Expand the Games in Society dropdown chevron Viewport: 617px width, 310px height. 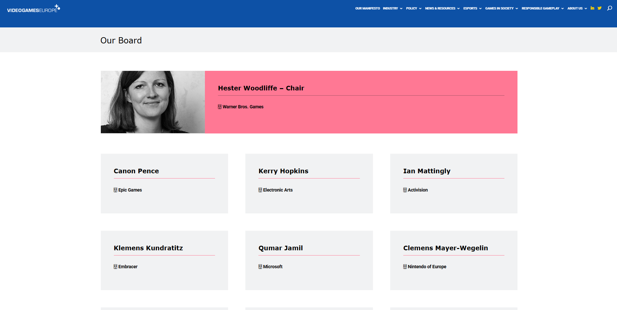517,8
